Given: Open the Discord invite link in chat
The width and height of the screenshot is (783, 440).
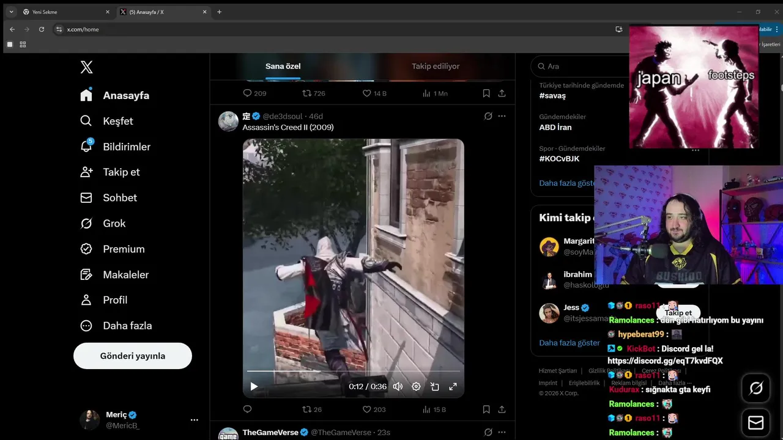Looking at the screenshot, I should (665, 361).
